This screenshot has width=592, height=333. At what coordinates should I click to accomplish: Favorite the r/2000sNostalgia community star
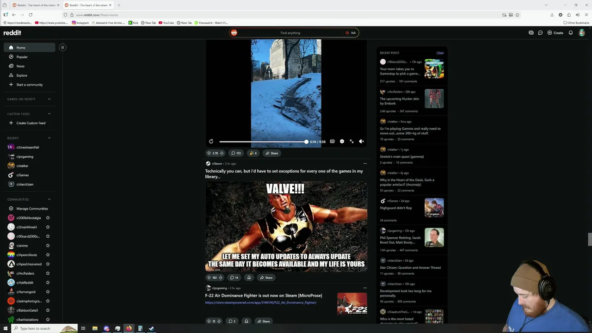[48, 218]
